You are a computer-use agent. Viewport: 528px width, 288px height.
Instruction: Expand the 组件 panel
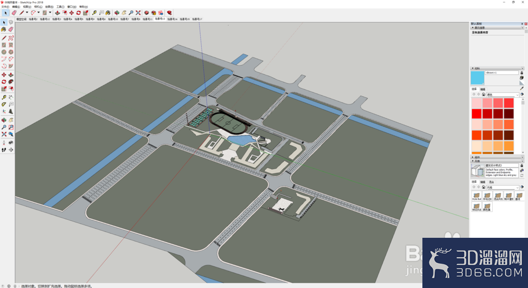pos(473,157)
